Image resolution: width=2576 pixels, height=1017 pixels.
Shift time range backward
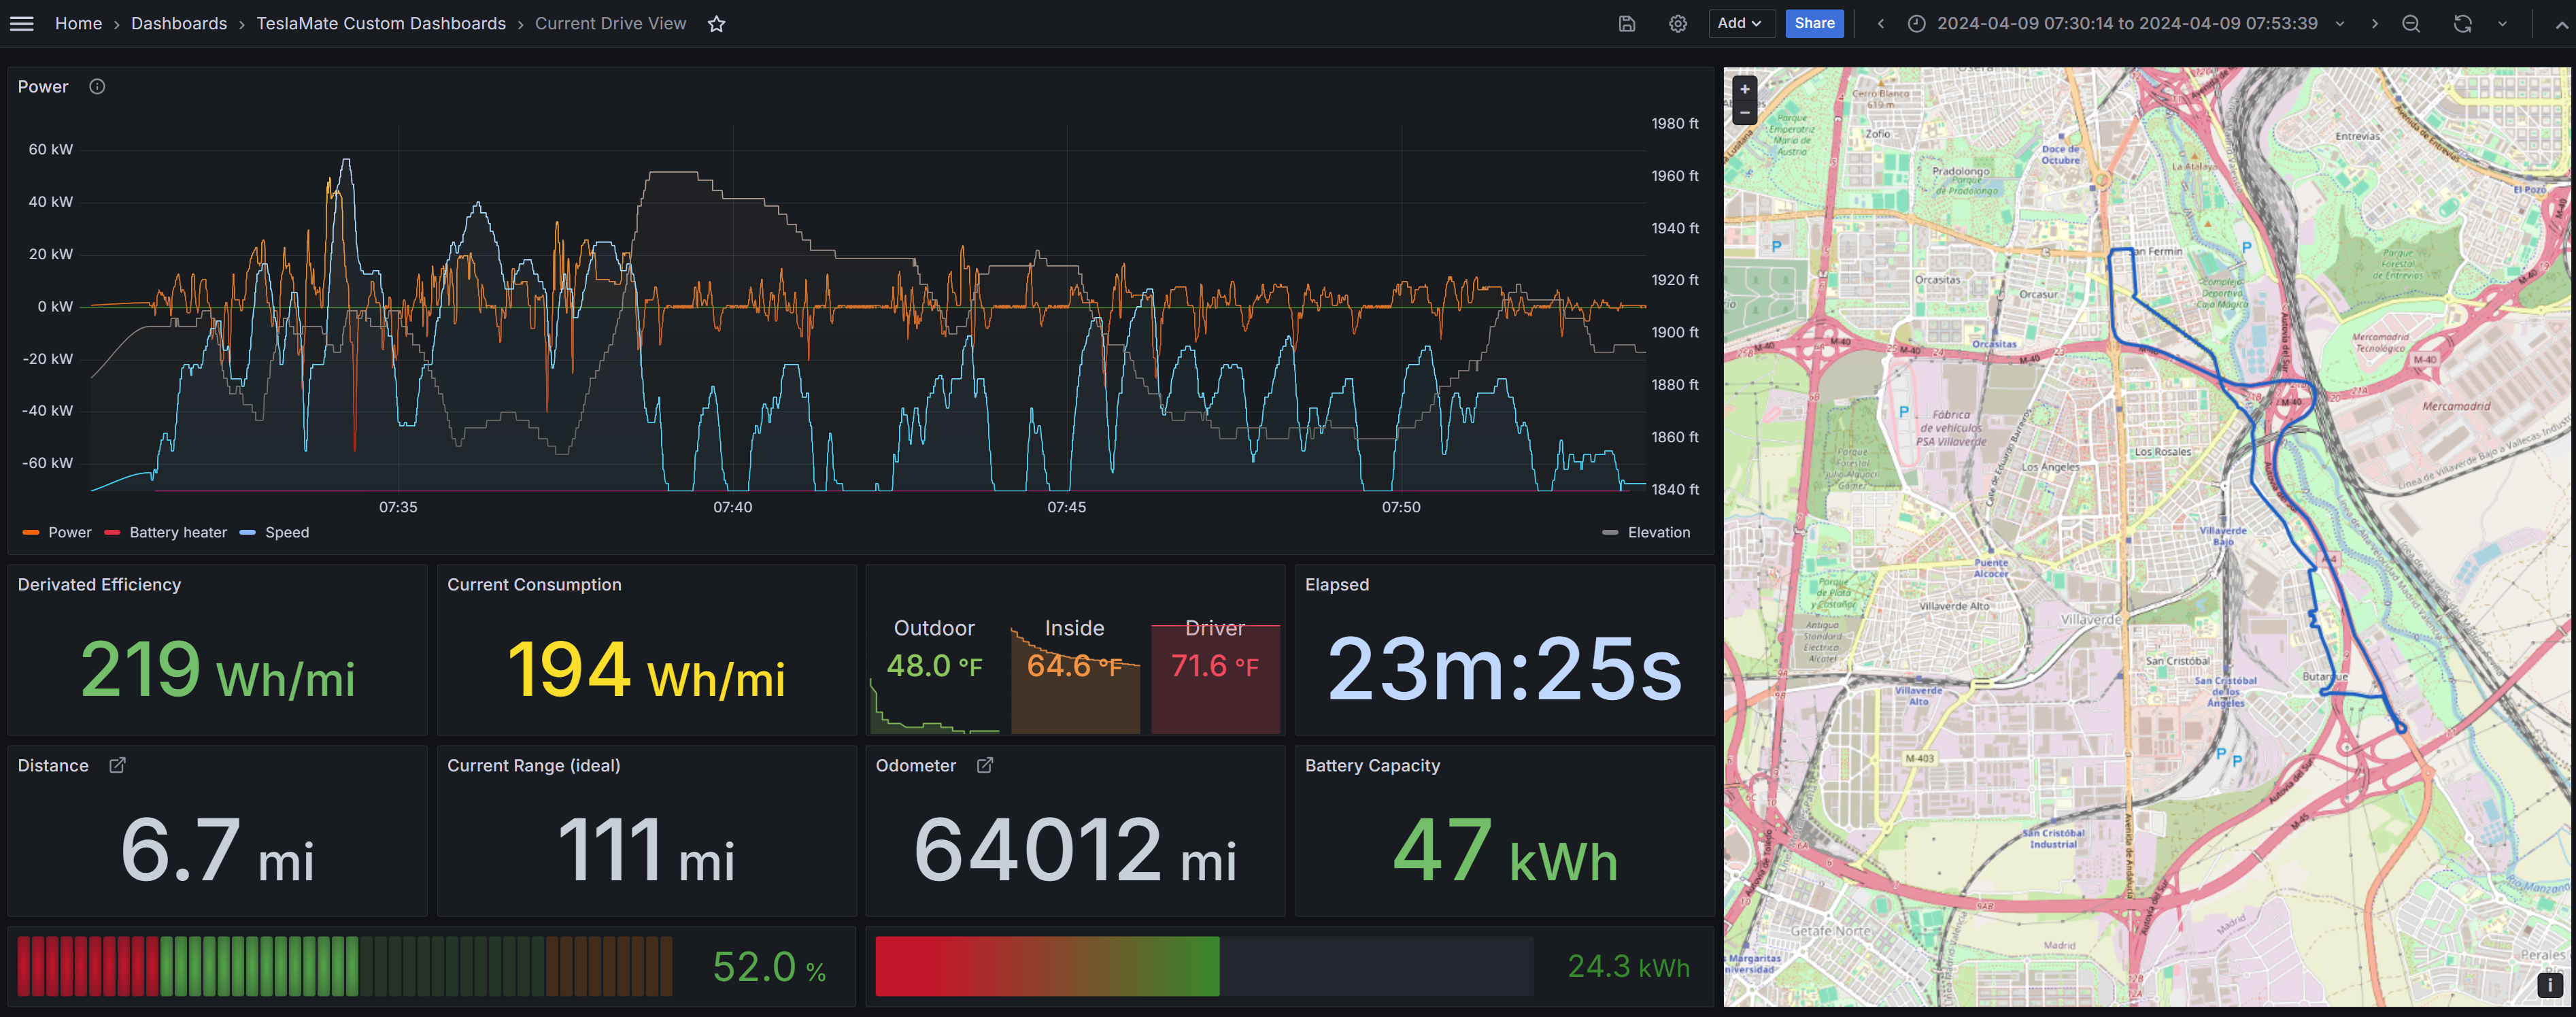coord(1880,24)
